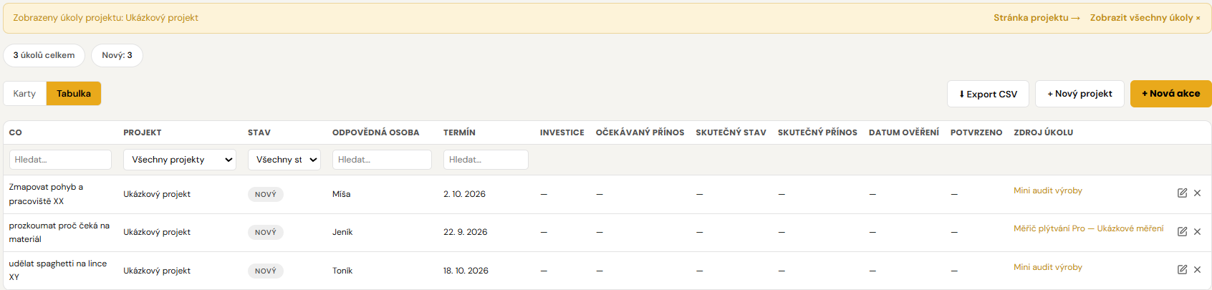
Task: Click the '3 úkolů celkem' pill
Action: [x=44, y=55]
